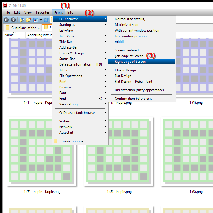Select With current window position
The width and height of the screenshot is (213, 213).
tap(141, 30)
